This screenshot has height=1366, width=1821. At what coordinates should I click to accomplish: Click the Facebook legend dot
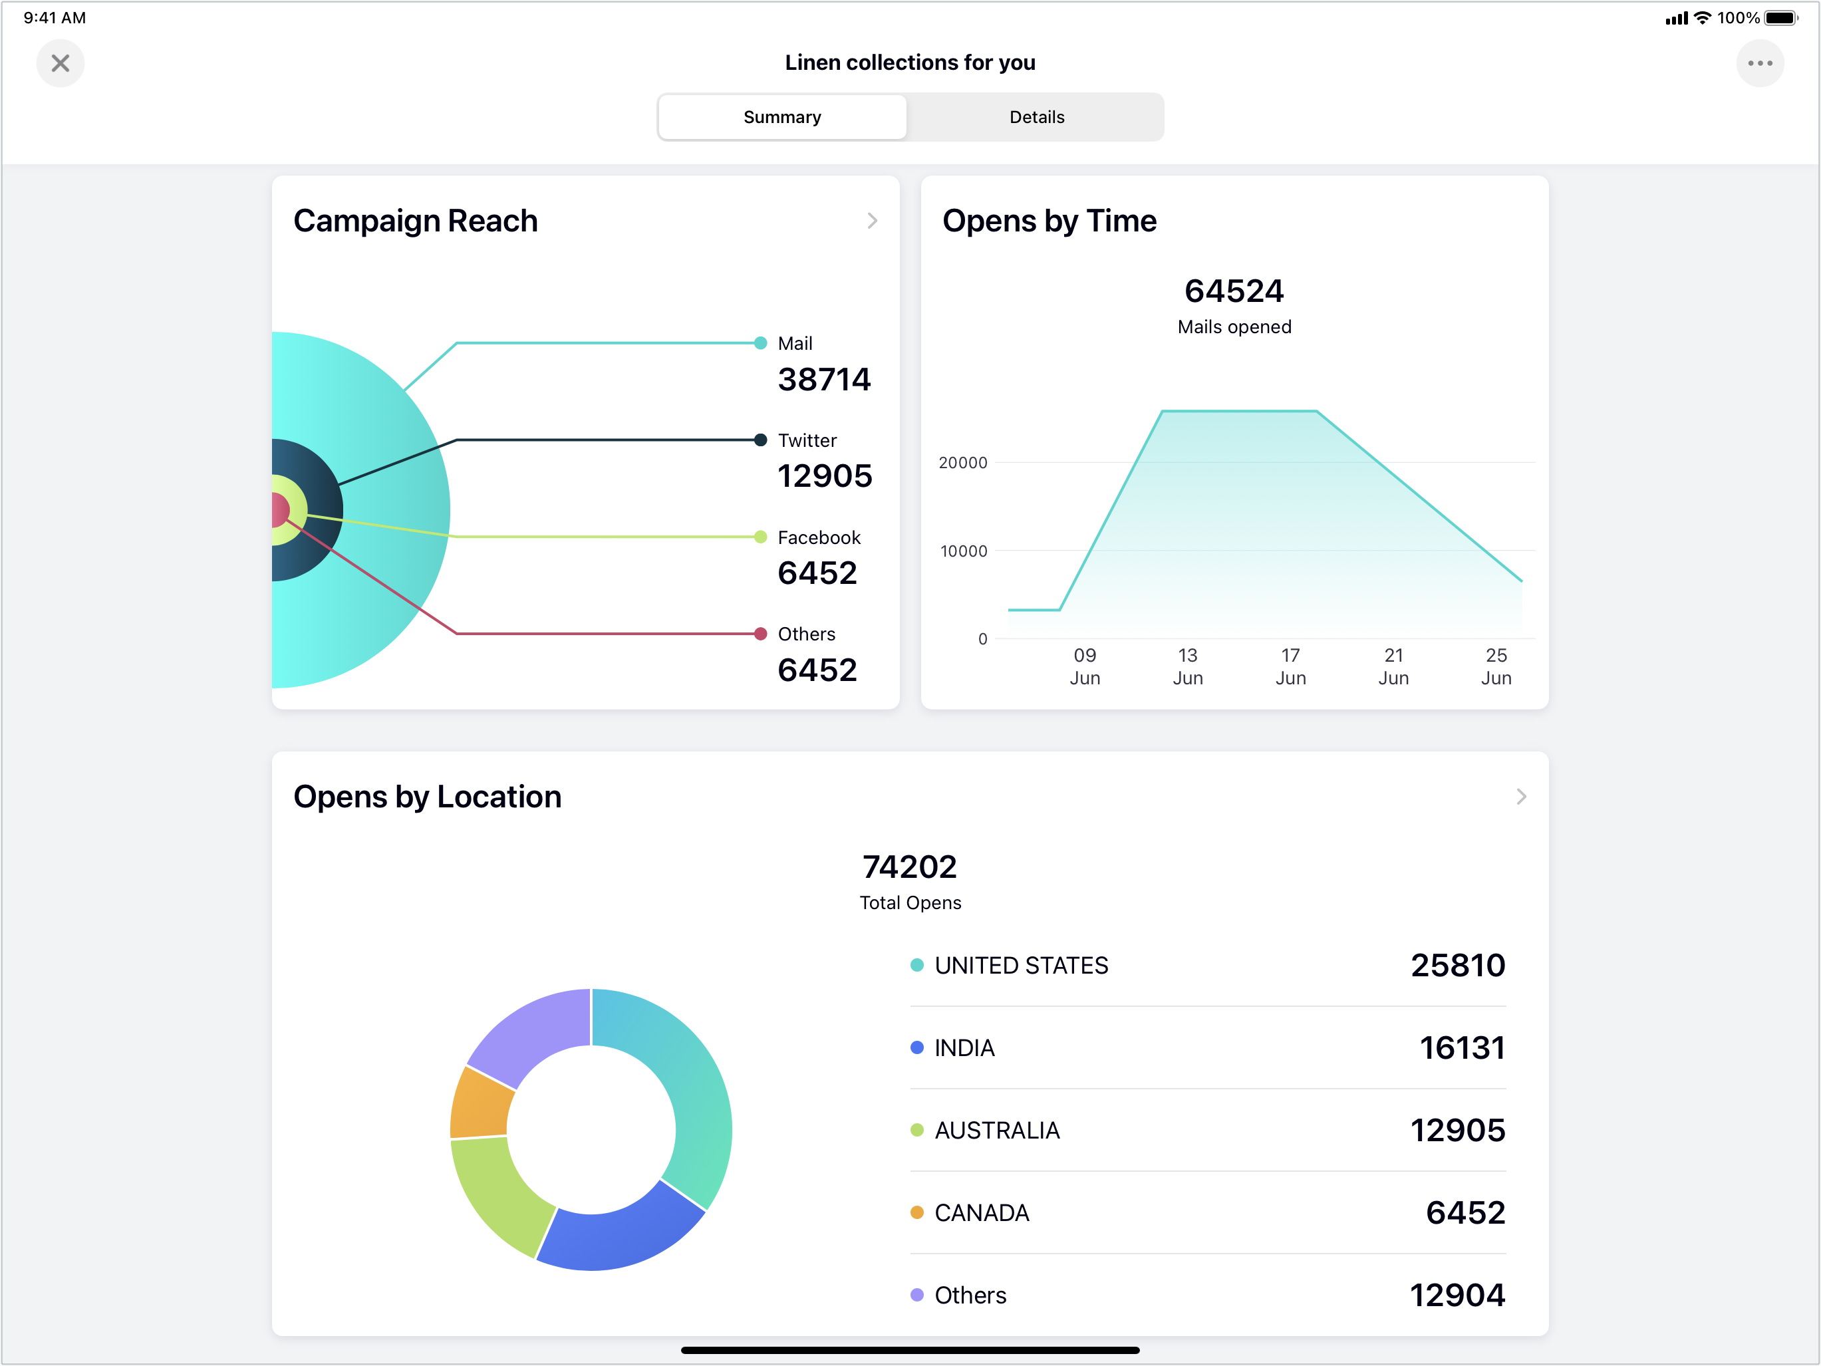pos(760,537)
